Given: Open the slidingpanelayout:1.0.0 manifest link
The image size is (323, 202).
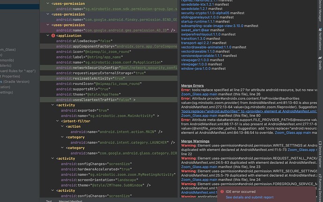Looking at the screenshot, I should [200, 17].
